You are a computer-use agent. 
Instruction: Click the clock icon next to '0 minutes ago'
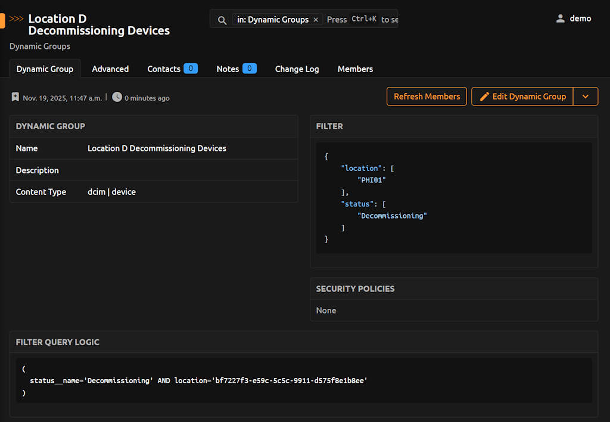(117, 97)
